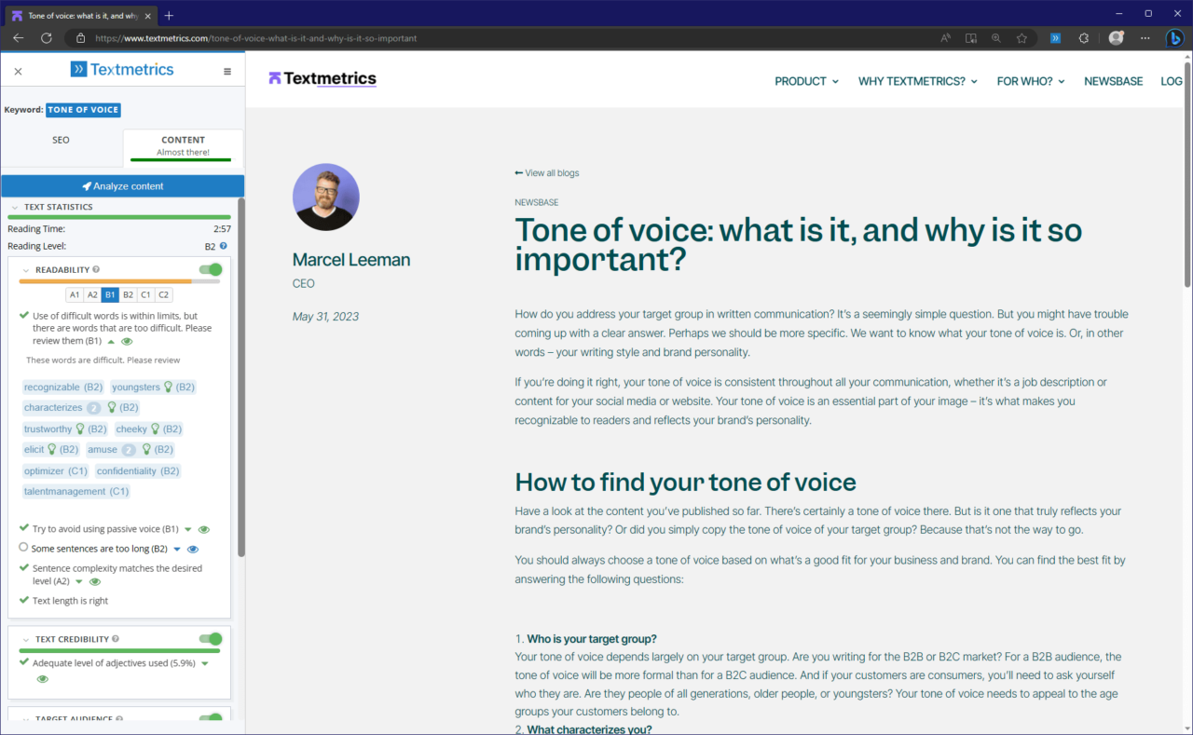Select B2 on the readability level selector
Viewport: 1193px width, 735px height.
click(128, 294)
